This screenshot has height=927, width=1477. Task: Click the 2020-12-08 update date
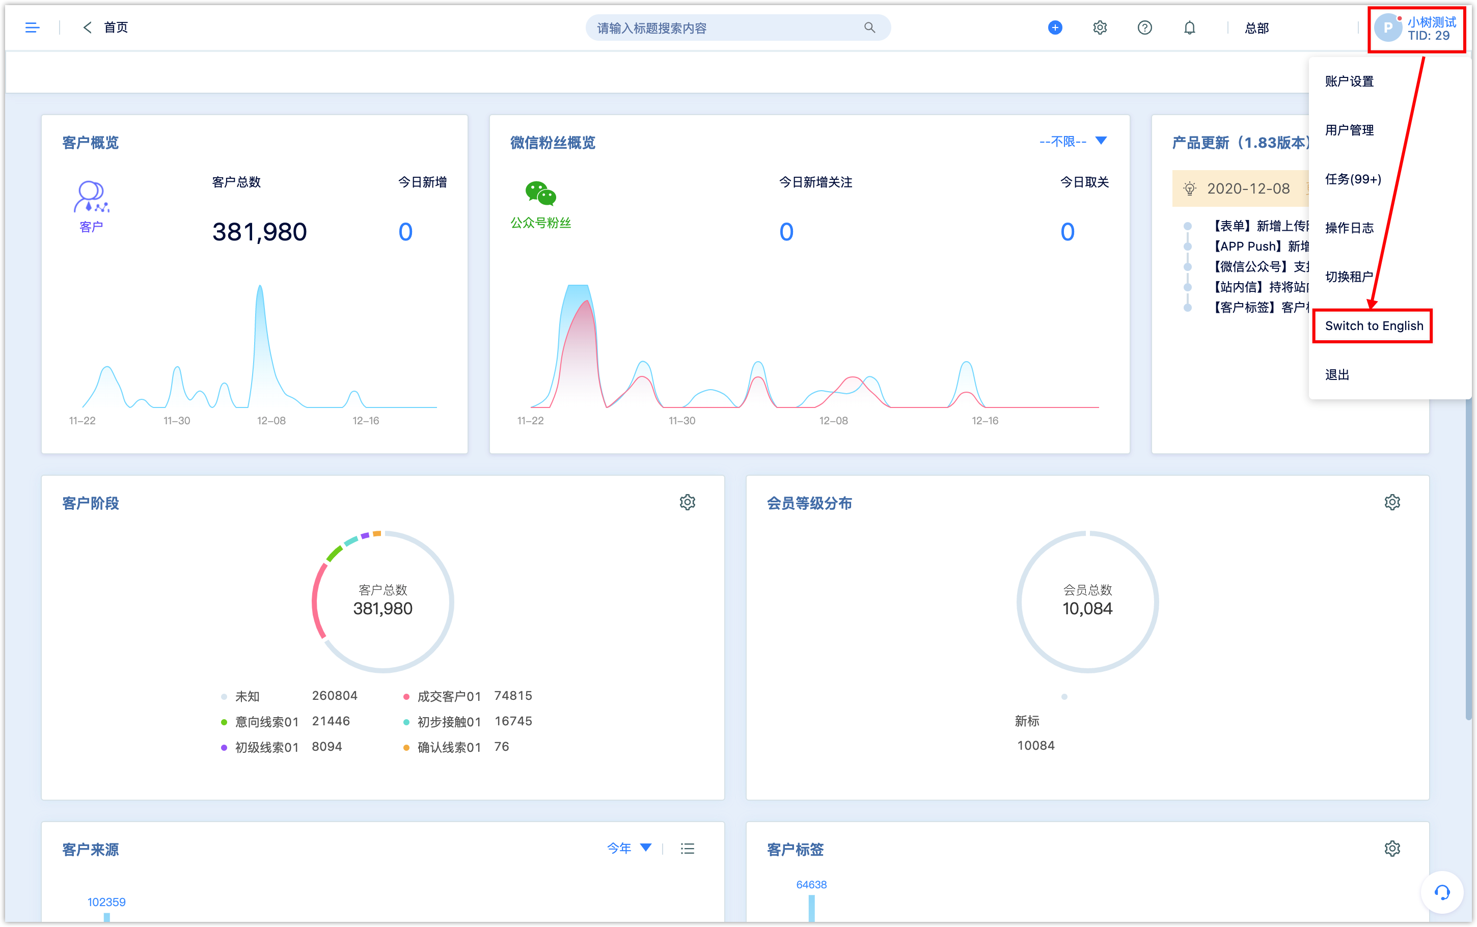(x=1248, y=189)
